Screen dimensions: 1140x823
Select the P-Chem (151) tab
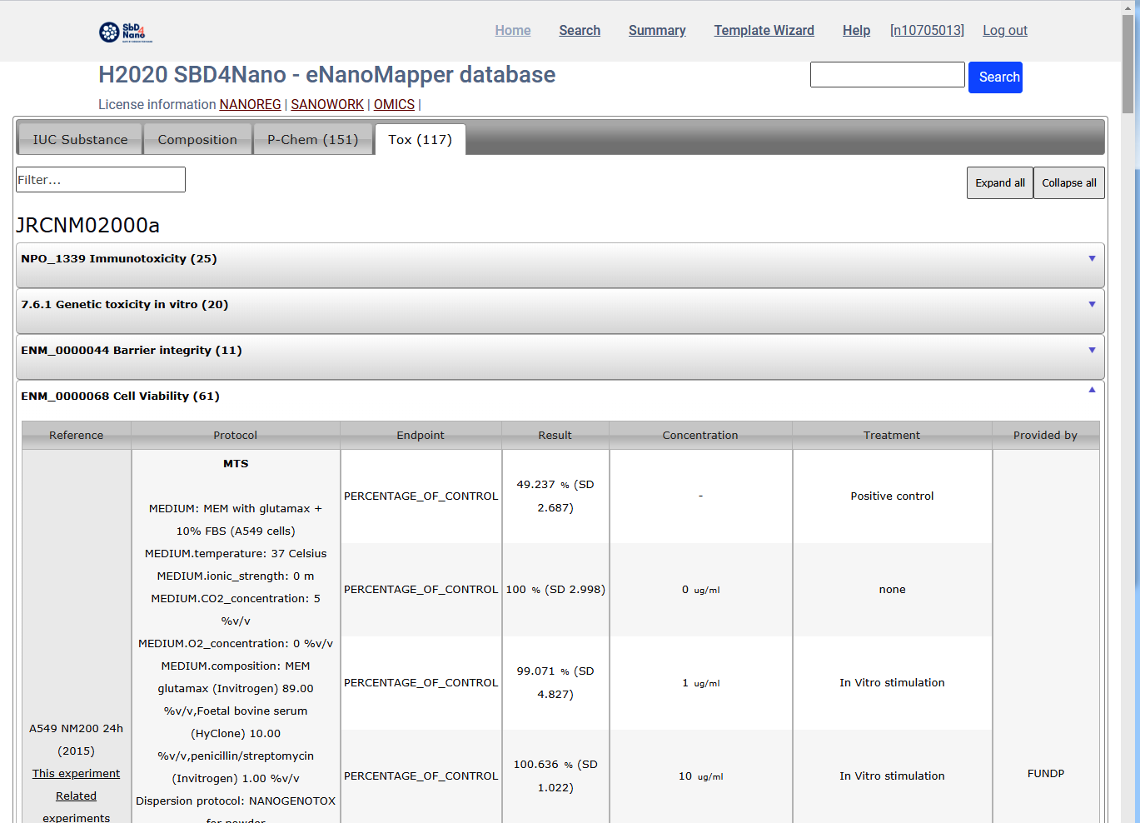coord(312,140)
